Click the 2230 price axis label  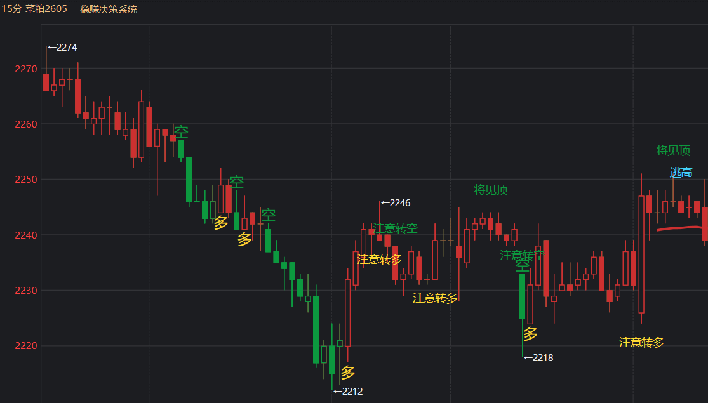click(x=26, y=291)
